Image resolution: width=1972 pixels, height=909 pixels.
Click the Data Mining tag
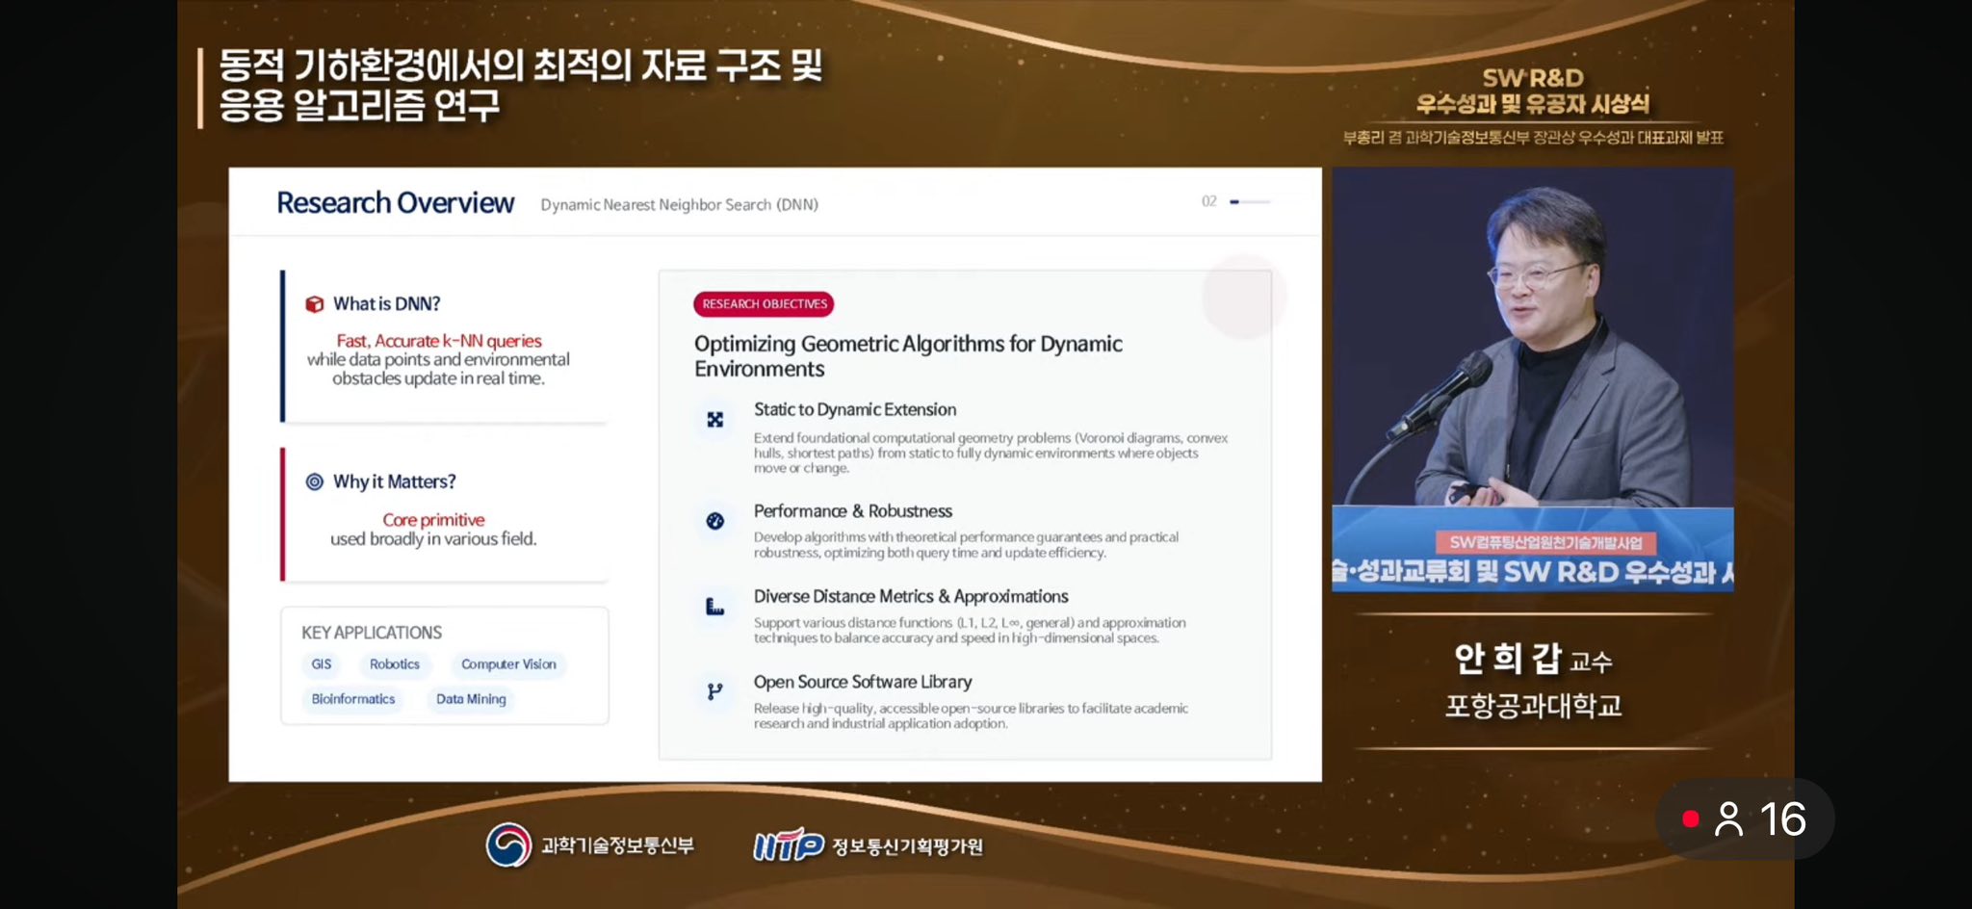pyautogui.click(x=471, y=699)
